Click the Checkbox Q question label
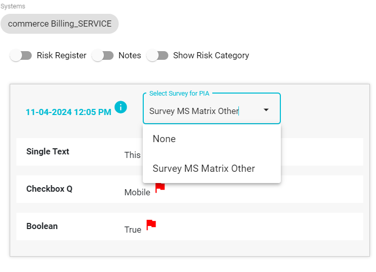Image resolution: width=376 pixels, height=272 pixels. tap(50, 189)
